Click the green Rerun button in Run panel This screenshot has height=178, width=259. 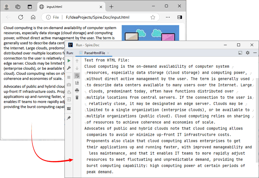69,61
